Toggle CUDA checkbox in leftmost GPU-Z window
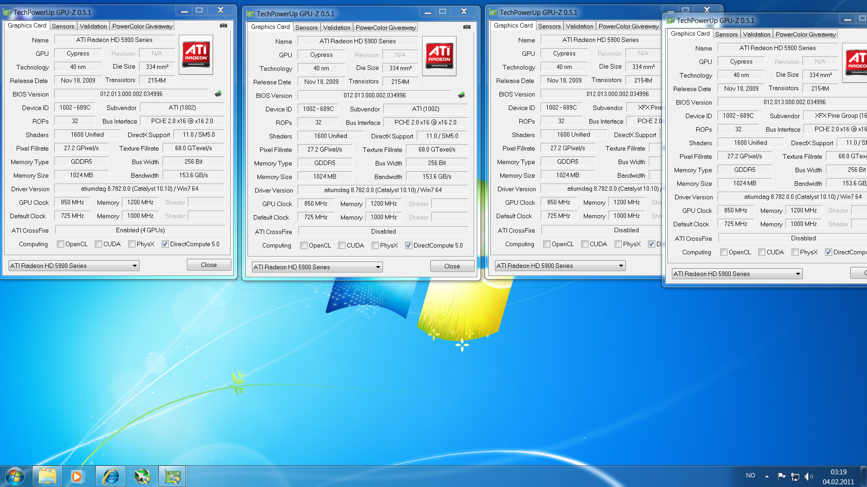This screenshot has height=487, width=867. coord(98,244)
